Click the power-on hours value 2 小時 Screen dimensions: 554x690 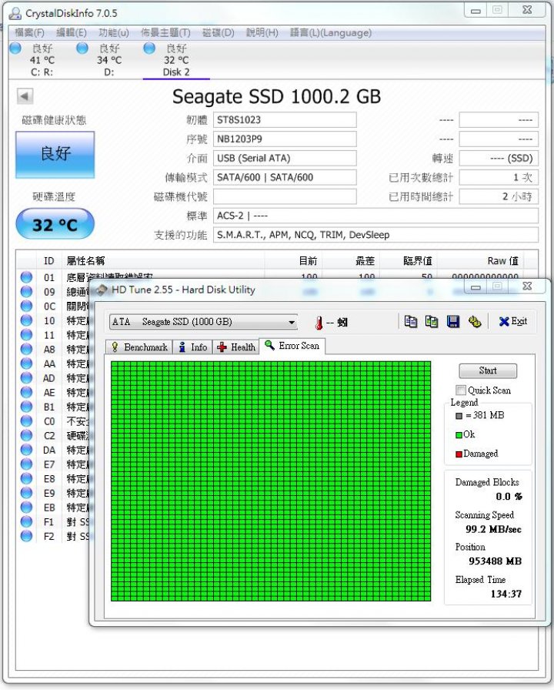coord(499,196)
